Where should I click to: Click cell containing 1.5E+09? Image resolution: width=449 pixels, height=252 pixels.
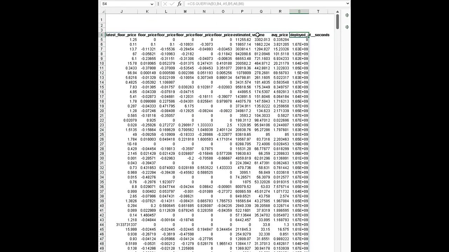[x=299, y=73]
